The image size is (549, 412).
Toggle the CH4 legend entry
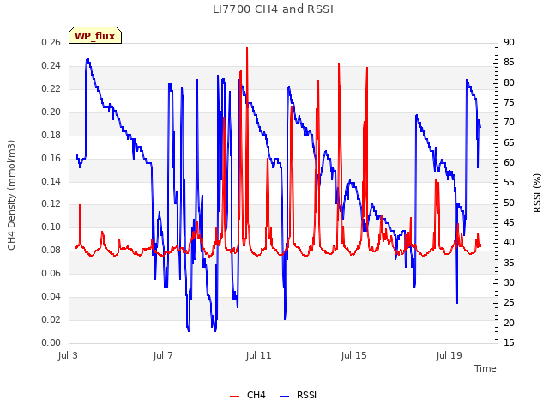248,395
